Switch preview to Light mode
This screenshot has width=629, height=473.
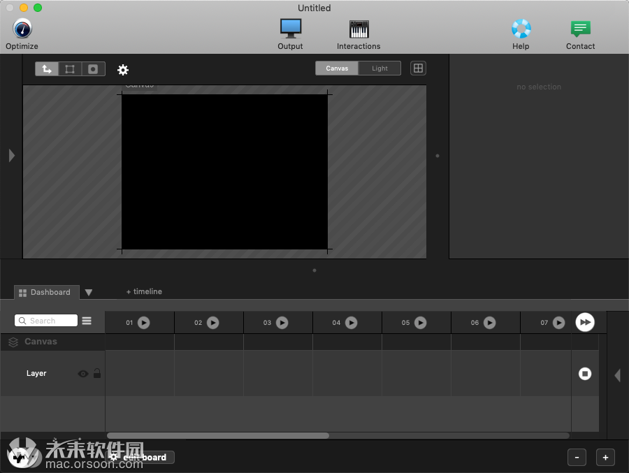tap(379, 68)
